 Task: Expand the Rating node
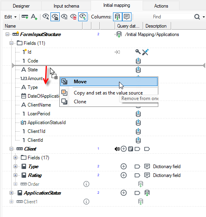(15, 175)
